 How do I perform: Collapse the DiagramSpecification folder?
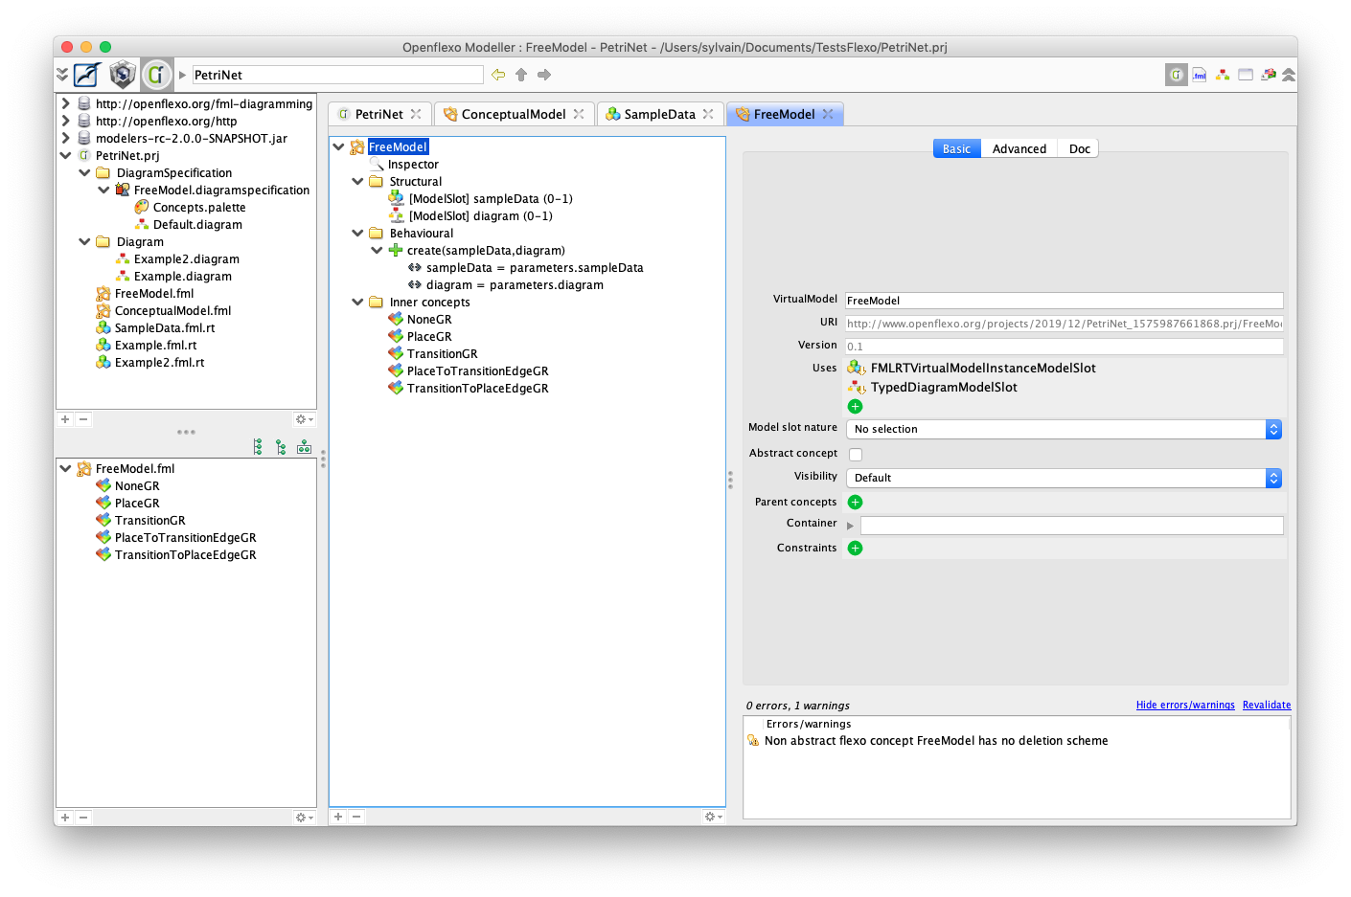84,172
